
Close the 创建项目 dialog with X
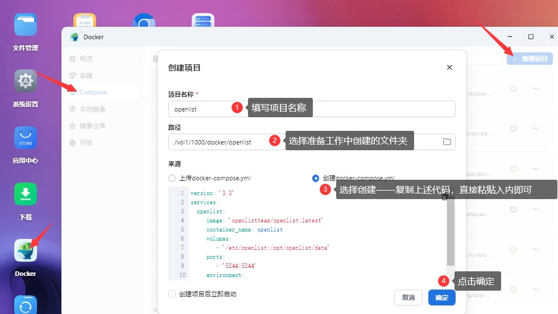click(449, 68)
